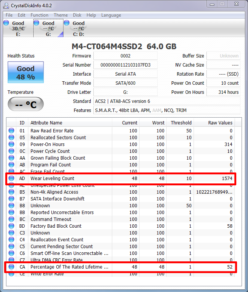The width and height of the screenshot is (248, 292).
Task: Click the Rotation Rate (SSD) field
Action: 223,74
